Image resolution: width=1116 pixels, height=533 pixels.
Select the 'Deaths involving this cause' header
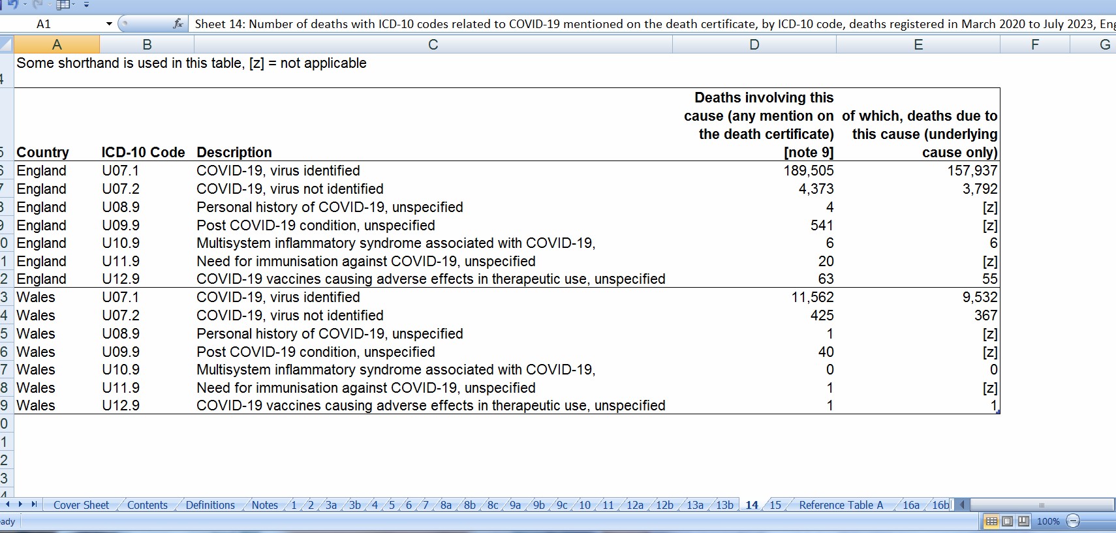tap(754, 125)
